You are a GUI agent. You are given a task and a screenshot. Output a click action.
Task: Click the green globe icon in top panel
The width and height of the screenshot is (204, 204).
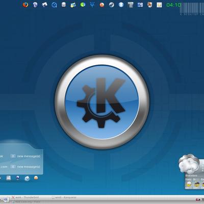coord(83,5)
